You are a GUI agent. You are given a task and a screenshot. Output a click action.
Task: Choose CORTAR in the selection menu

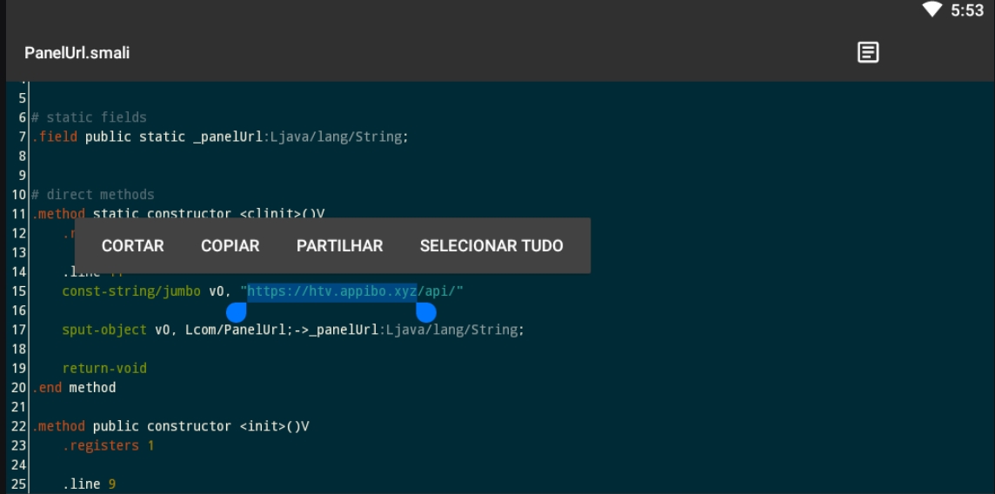(x=132, y=246)
